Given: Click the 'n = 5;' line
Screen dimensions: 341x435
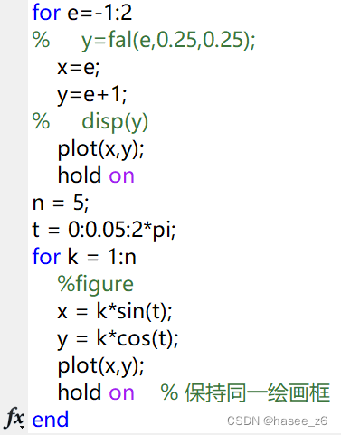Looking at the screenshot, I should pos(61,203).
